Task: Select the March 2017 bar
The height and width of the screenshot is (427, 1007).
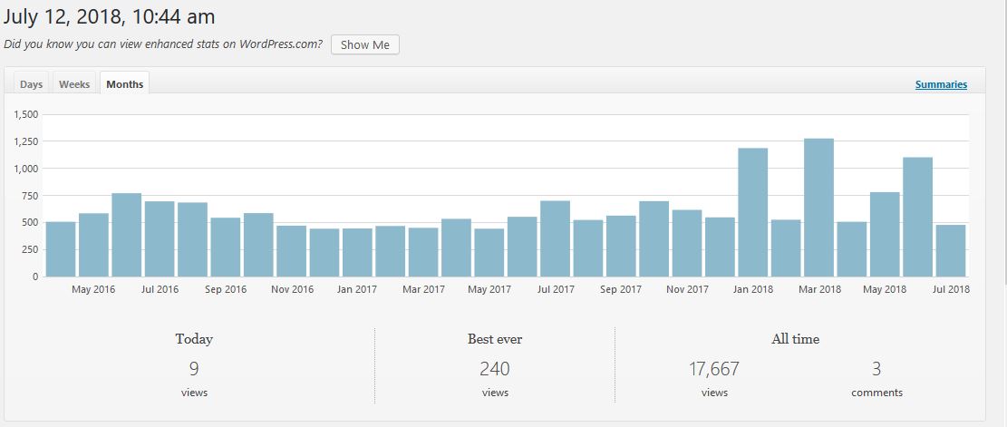Action: point(423,252)
